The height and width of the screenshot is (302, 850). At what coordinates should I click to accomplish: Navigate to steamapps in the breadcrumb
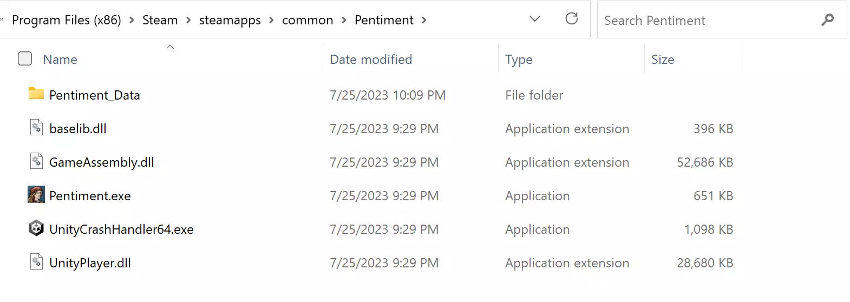click(230, 20)
